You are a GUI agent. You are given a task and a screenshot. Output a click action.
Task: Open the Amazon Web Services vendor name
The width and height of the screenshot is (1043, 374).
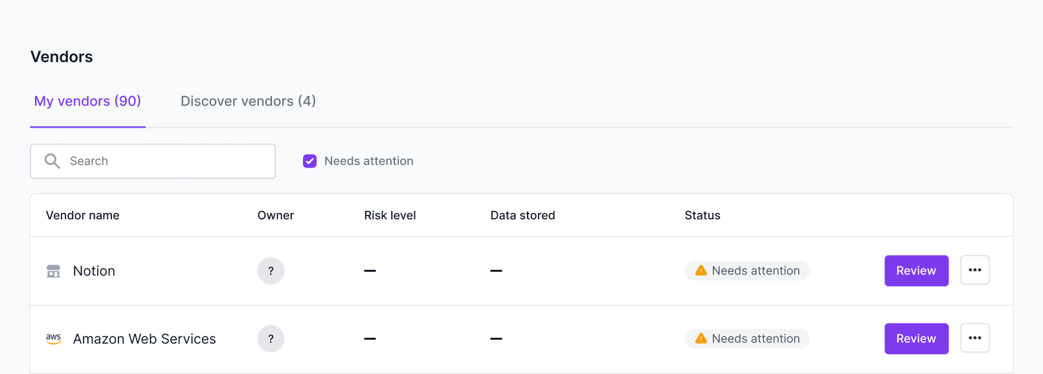(x=144, y=339)
